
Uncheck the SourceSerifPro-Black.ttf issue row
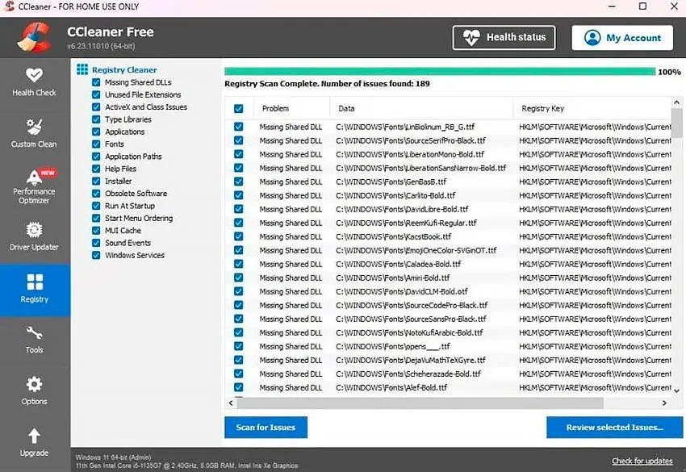pyautogui.click(x=238, y=140)
